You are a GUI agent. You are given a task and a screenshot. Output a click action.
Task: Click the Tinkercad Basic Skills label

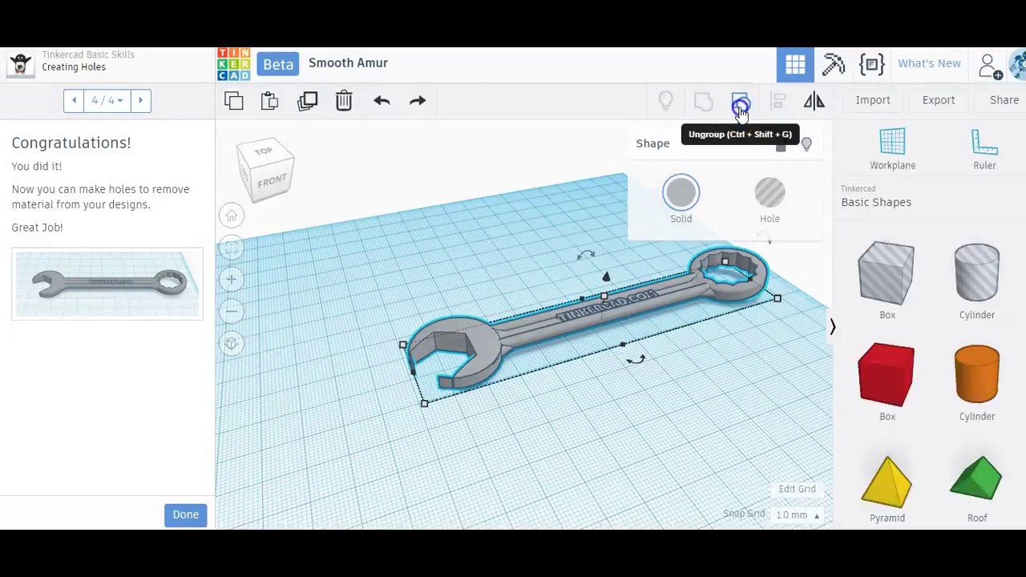click(x=88, y=54)
